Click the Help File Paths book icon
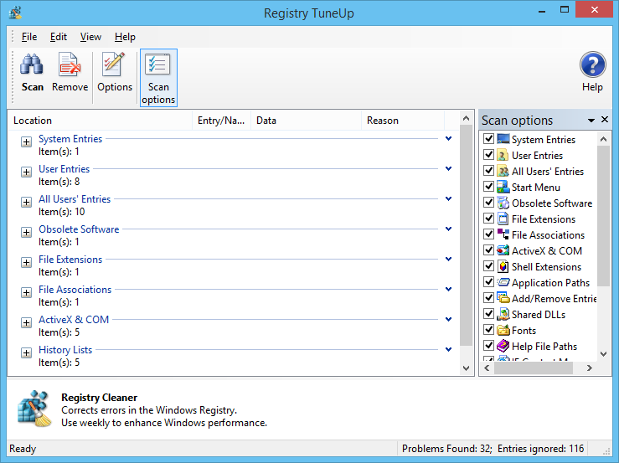 coord(503,346)
